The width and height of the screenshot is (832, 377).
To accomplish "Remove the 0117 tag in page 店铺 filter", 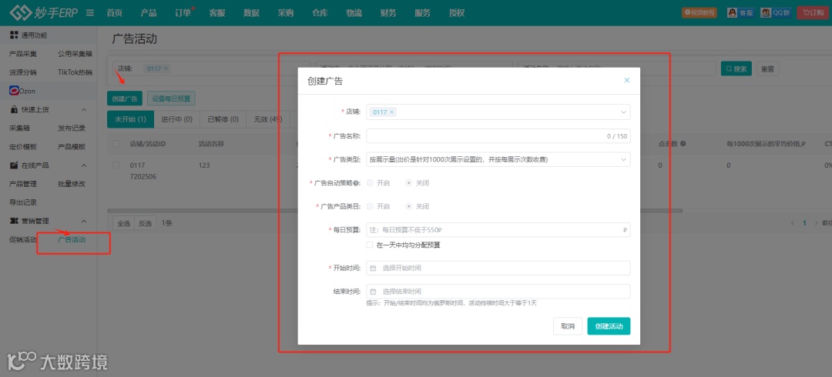I will pyautogui.click(x=166, y=68).
